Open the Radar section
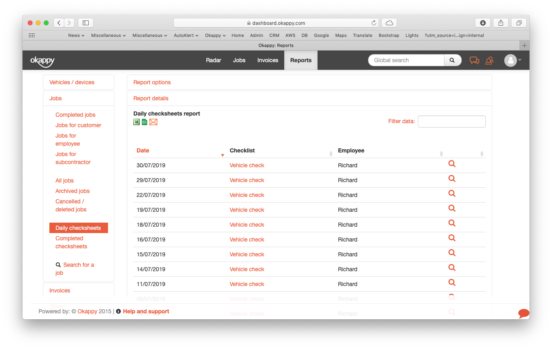Viewport: 552px width, 349px height. point(213,60)
